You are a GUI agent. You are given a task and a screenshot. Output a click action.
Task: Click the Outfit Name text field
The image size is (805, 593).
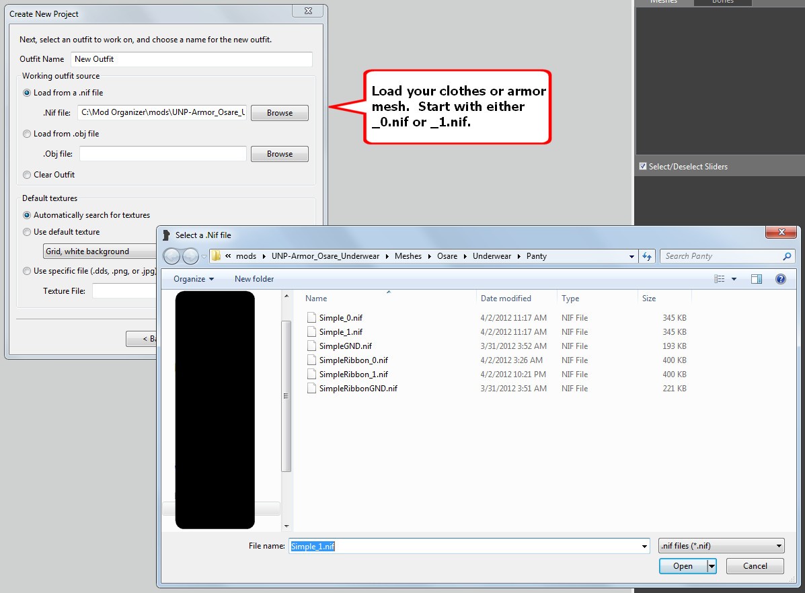tap(192, 59)
